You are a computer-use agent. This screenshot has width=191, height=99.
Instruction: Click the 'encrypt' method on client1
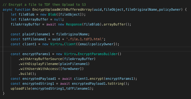(x=97, y=79)
